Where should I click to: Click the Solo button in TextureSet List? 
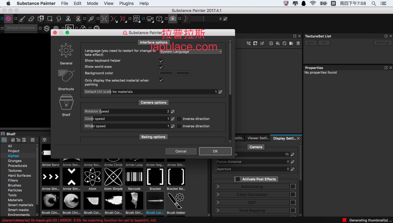[x=311, y=43]
